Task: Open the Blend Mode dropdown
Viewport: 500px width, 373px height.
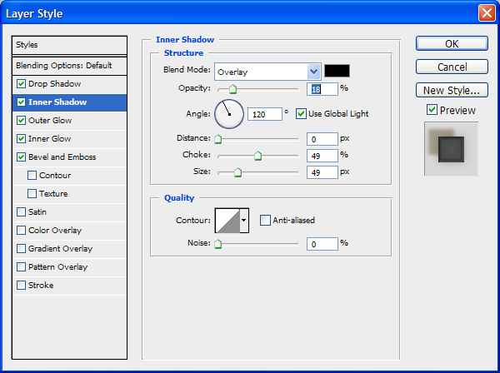Action: pyautogui.click(x=313, y=72)
